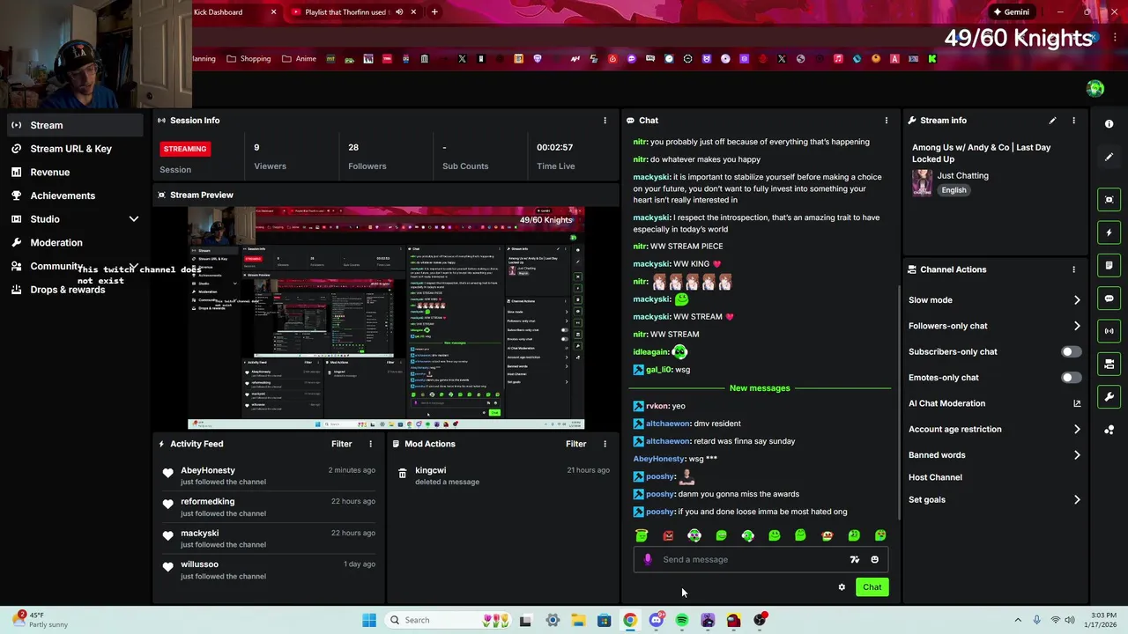Filter the Mod Actions list

tap(575, 444)
